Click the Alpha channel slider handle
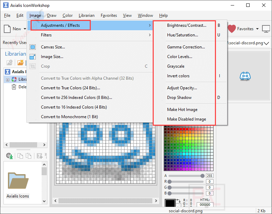 point(202,176)
